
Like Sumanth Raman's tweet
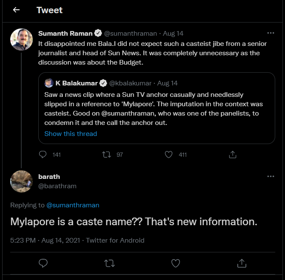[169, 154]
